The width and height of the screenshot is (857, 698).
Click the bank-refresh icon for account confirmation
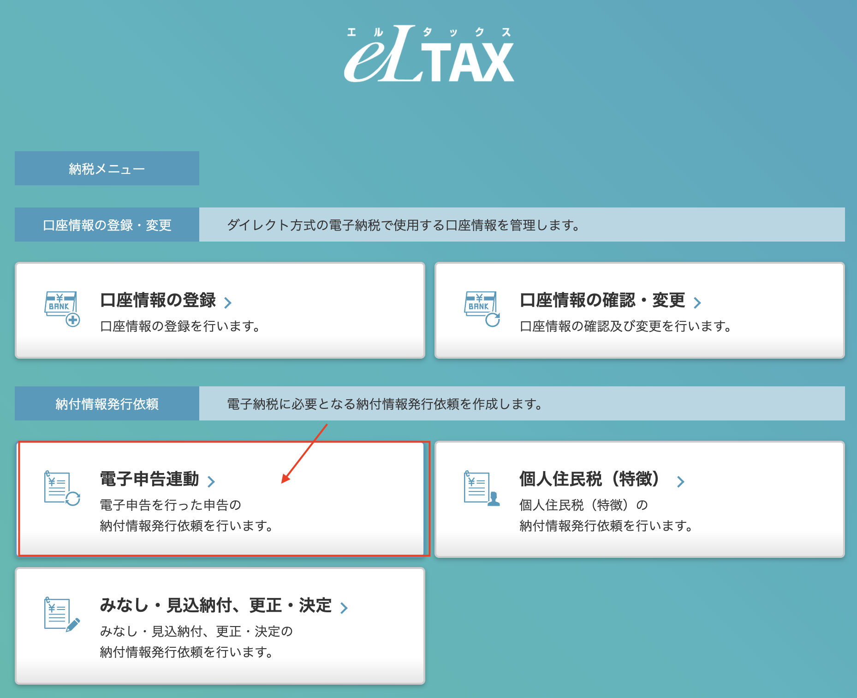pos(482,309)
